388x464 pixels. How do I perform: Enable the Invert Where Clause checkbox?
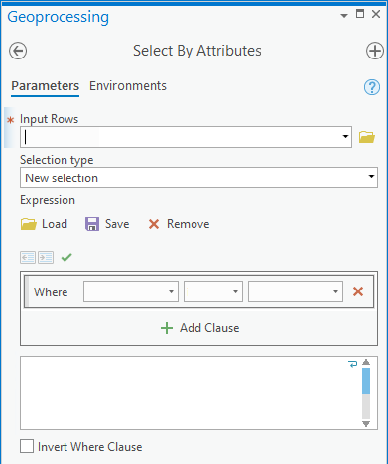coord(27,446)
